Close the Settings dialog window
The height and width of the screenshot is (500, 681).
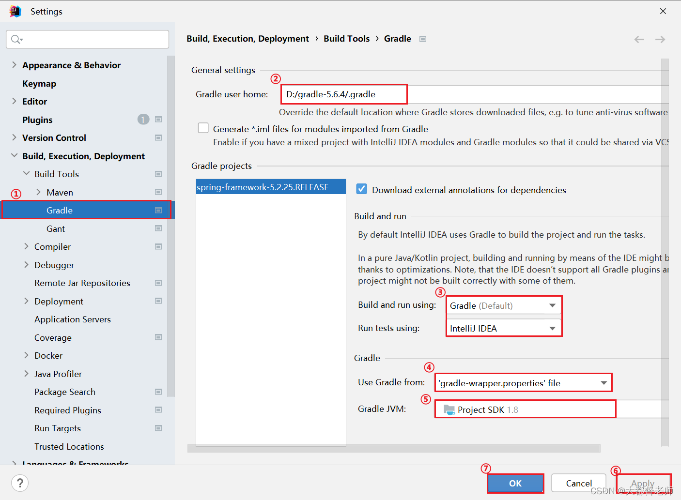pos(663,11)
